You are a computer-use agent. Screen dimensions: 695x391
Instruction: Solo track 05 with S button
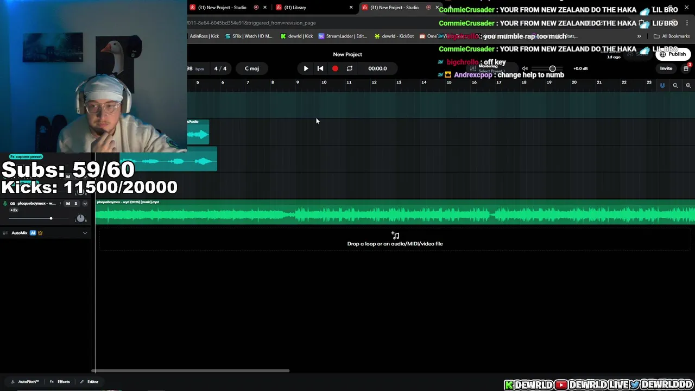[x=76, y=204]
